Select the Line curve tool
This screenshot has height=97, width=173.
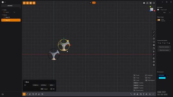point(154,32)
